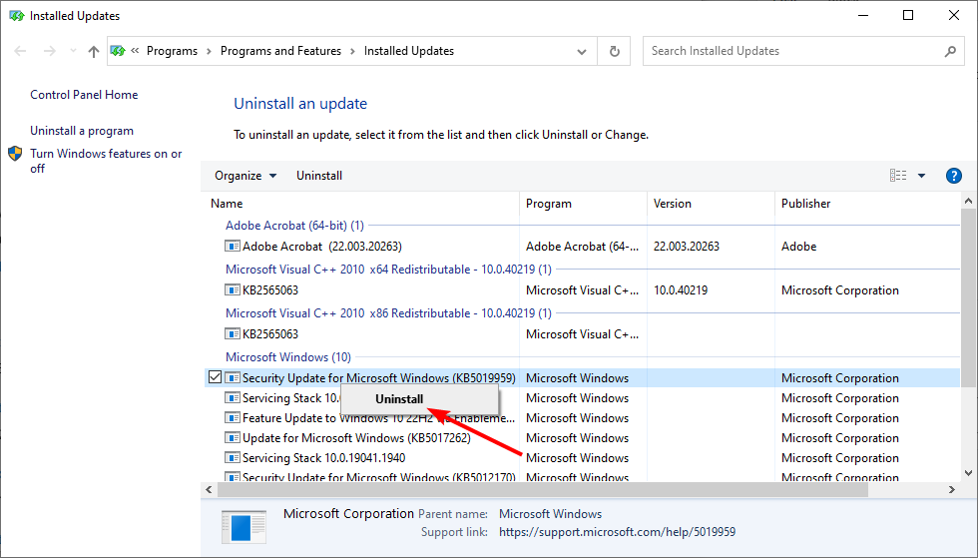Go up one level with Up arrow
The width and height of the screenshot is (978, 558).
[x=94, y=51]
